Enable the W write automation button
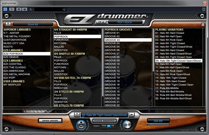209x135 pixels. click(24, 9)
